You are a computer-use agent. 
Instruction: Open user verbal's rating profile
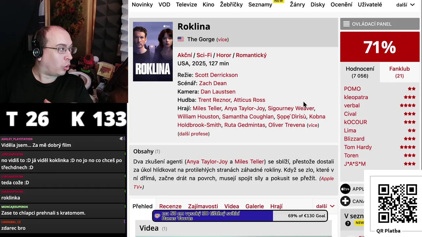pos(352,106)
